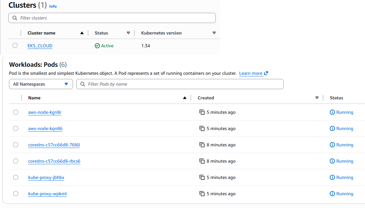Click the info icon beside aws-node-kqn86 Running status
The width and height of the screenshot is (365, 208).
[332, 128]
